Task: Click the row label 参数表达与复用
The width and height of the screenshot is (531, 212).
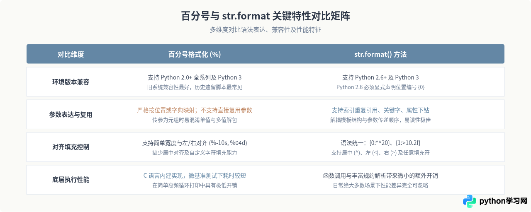Action: [71, 115]
